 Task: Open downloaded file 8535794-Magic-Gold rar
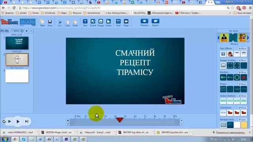[x=57, y=133]
